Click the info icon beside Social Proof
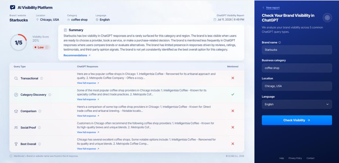 [39, 128]
